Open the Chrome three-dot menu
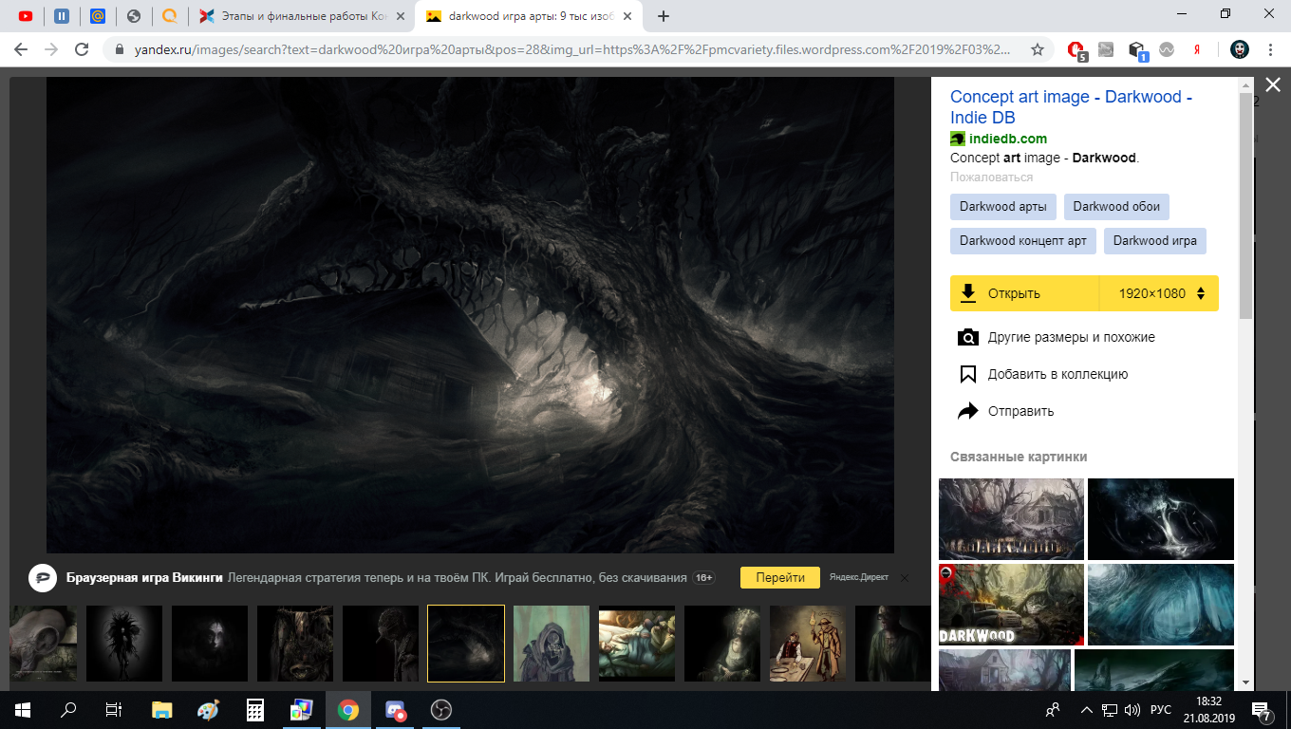The height and width of the screenshot is (729, 1291). coord(1271,49)
